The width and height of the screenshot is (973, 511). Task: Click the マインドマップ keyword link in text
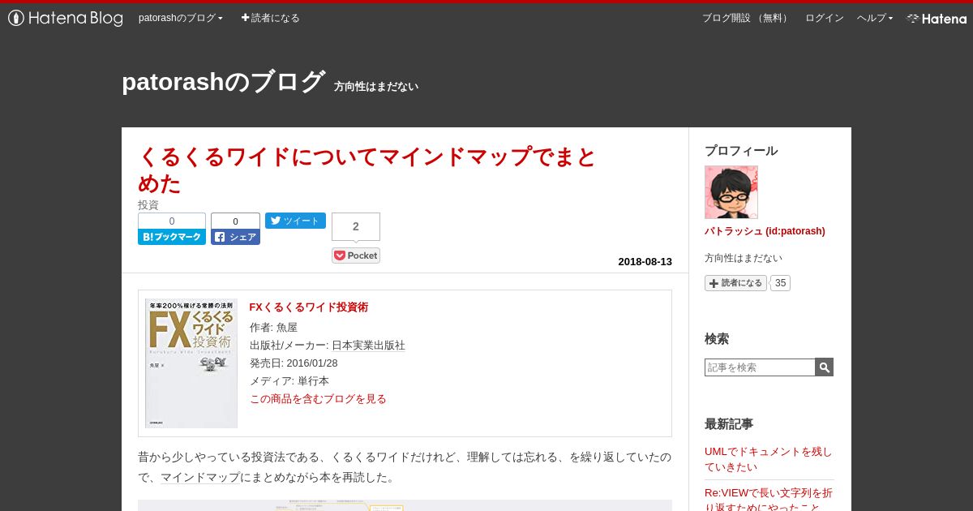200,478
